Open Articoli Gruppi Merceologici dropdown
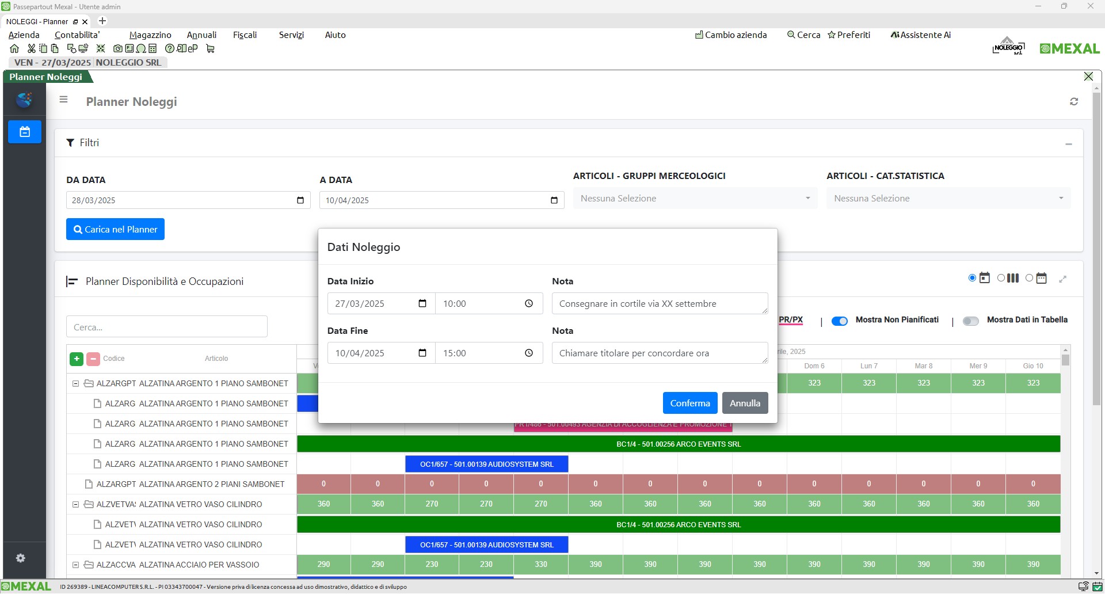Screen dimensions: 1105x594 pos(695,199)
